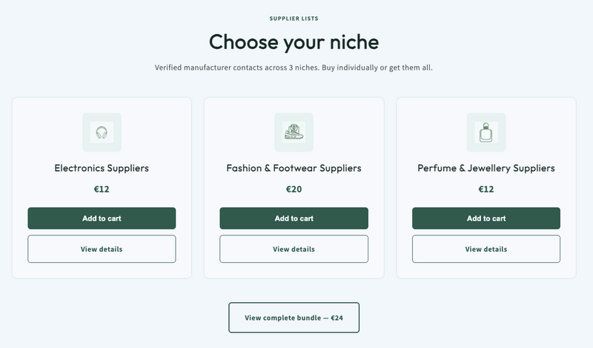Image resolution: width=593 pixels, height=348 pixels.
Task: Click the Electronics Suppliers title
Action: [x=102, y=168]
